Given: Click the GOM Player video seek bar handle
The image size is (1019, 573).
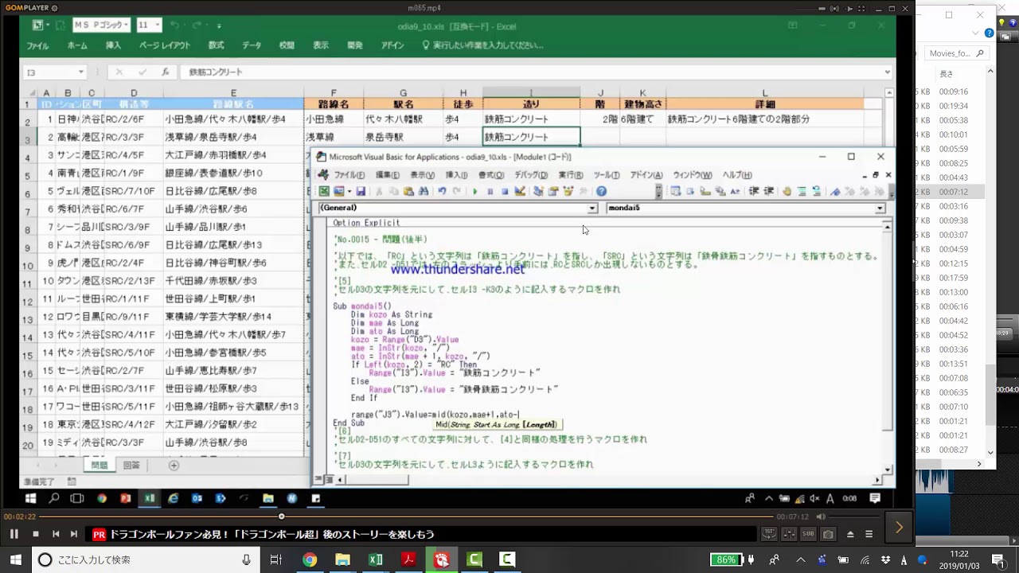Looking at the screenshot, I should pyautogui.click(x=281, y=516).
